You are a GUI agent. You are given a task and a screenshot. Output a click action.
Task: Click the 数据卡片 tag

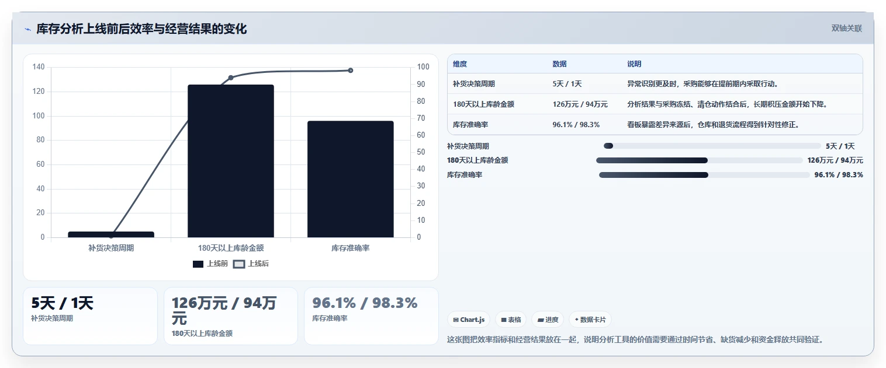[x=590, y=320]
